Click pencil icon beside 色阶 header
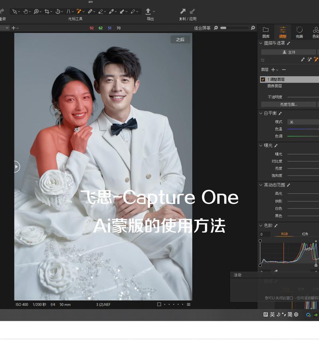This screenshot has height=340, width=319. coord(276,226)
